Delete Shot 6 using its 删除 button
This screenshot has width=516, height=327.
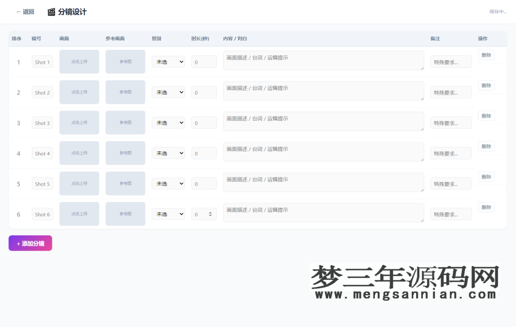[x=486, y=207]
